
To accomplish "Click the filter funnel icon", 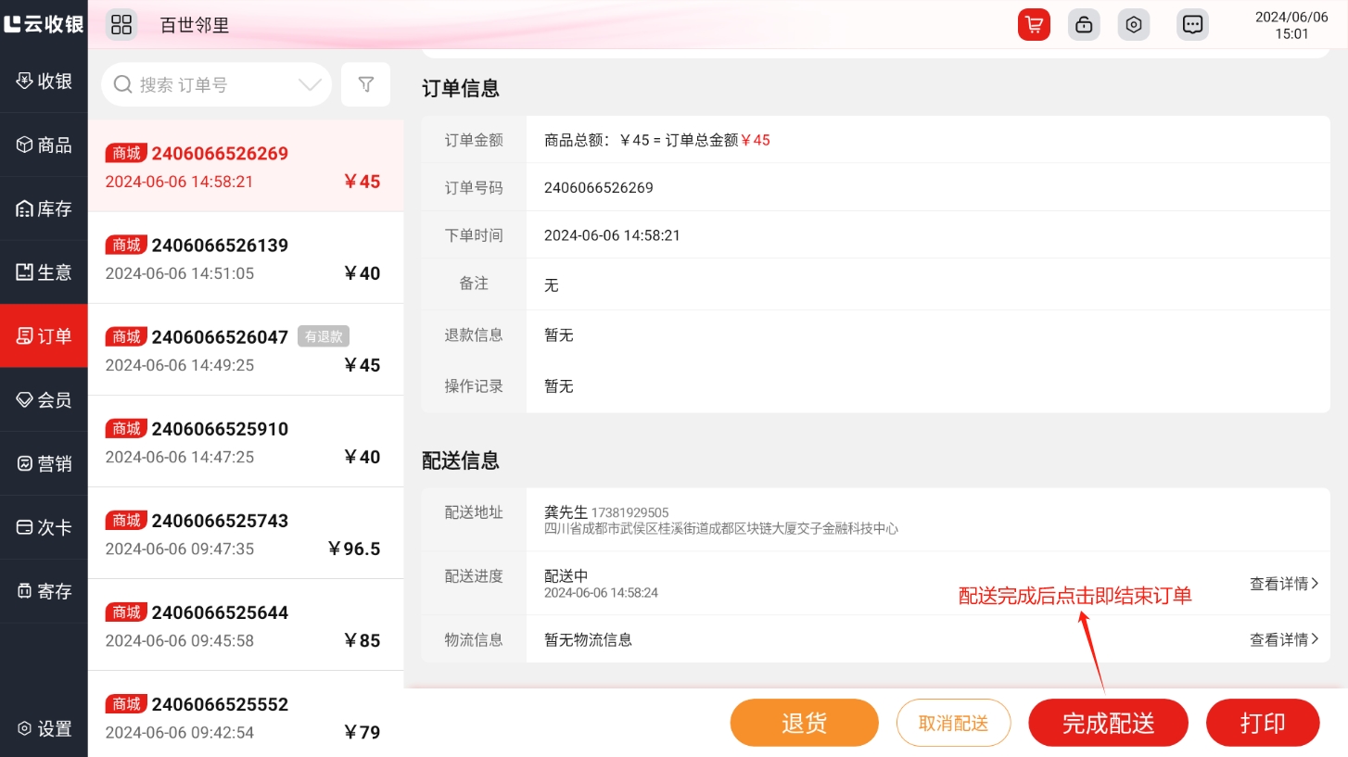I will [365, 85].
